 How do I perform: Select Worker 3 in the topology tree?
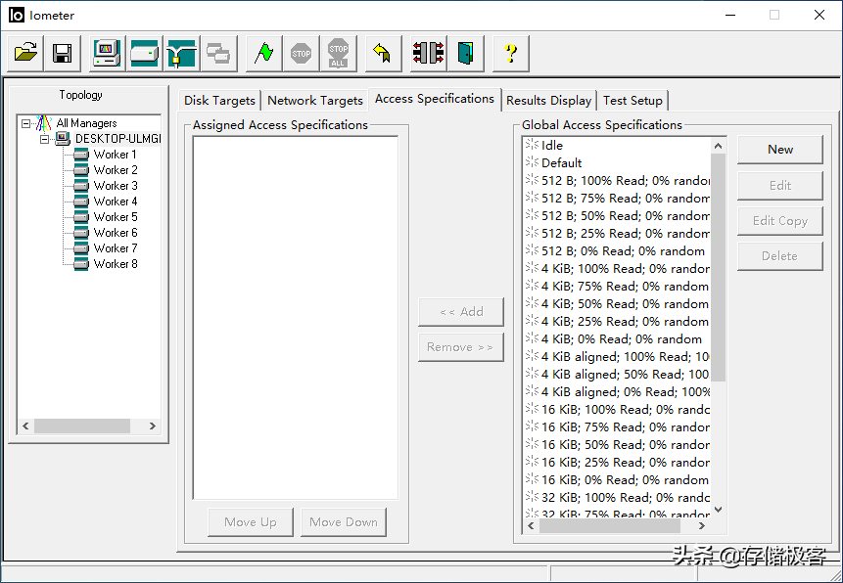click(115, 186)
